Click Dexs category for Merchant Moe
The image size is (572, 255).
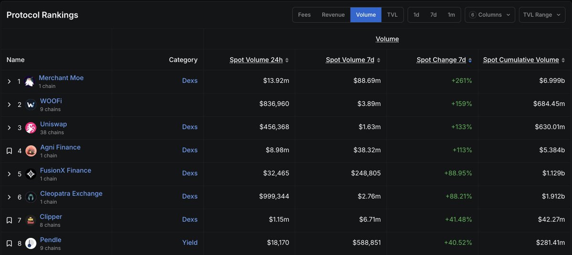point(190,81)
